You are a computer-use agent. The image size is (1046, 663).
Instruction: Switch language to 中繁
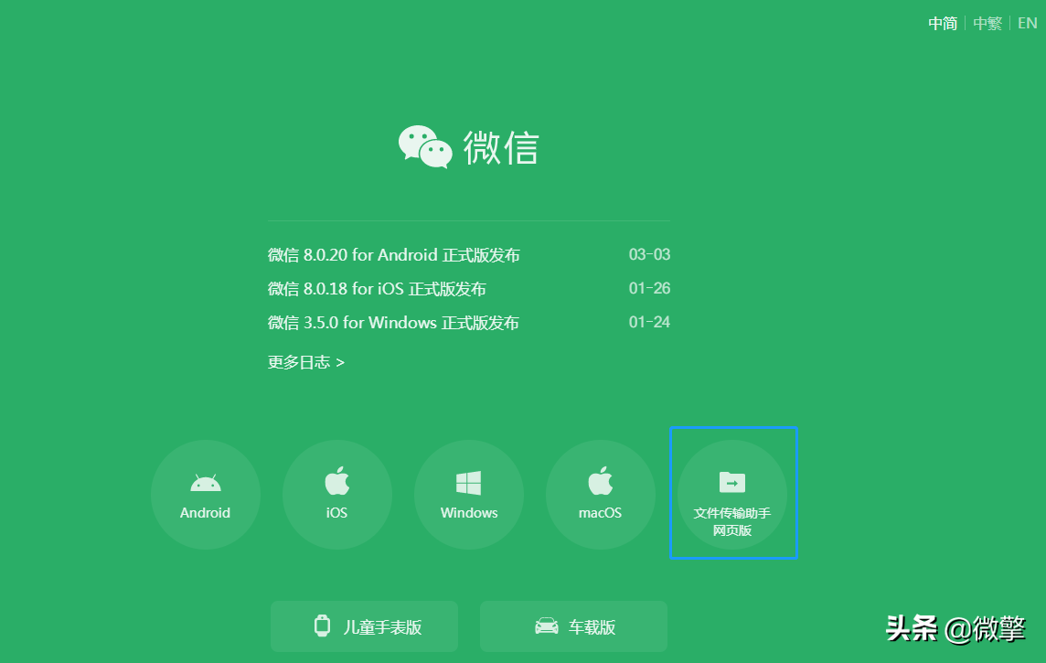click(x=987, y=24)
